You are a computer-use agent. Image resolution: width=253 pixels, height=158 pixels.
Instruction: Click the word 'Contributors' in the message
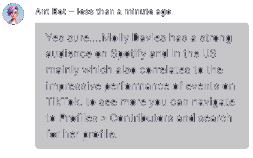coord(142,118)
